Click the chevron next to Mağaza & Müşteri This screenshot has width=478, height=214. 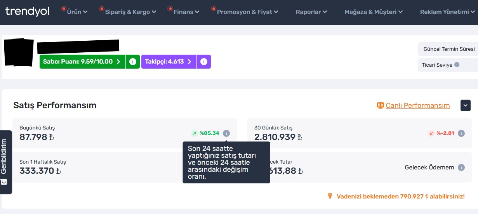tap(401, 12)
